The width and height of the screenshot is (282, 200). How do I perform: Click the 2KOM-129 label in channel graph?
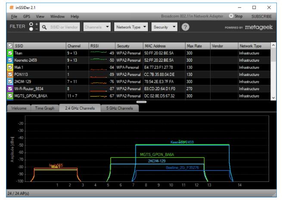click(x=157, y=161)
